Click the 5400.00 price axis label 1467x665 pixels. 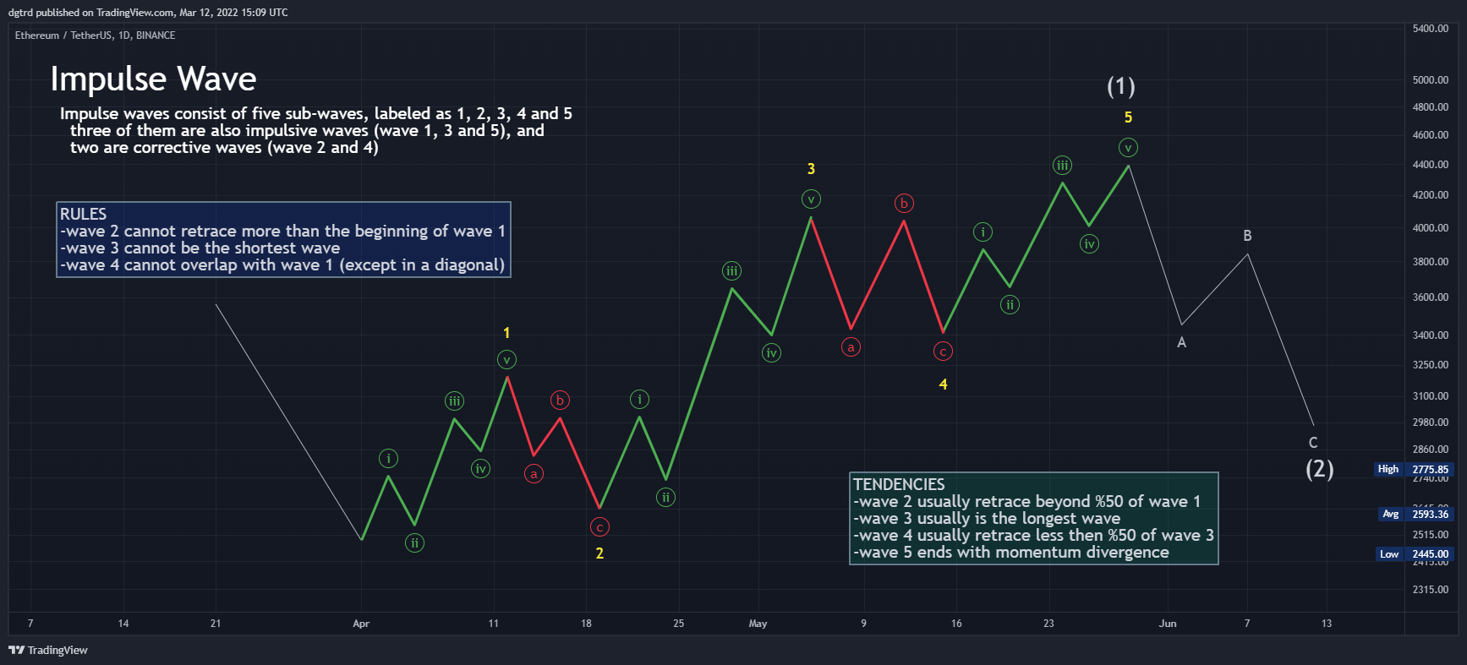click(1431, 29)
